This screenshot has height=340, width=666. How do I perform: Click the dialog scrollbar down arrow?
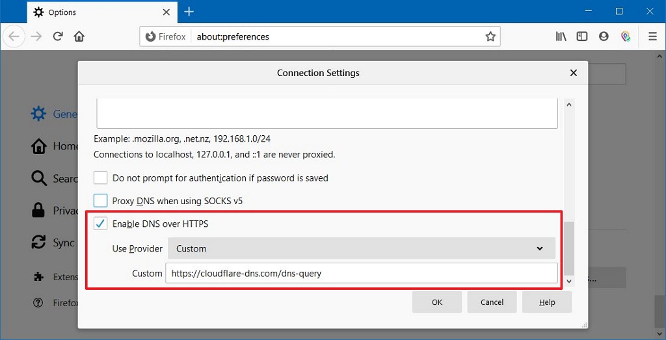pos(569,281)
